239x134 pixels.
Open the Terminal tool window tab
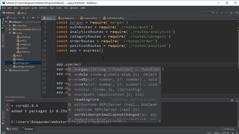27,129
